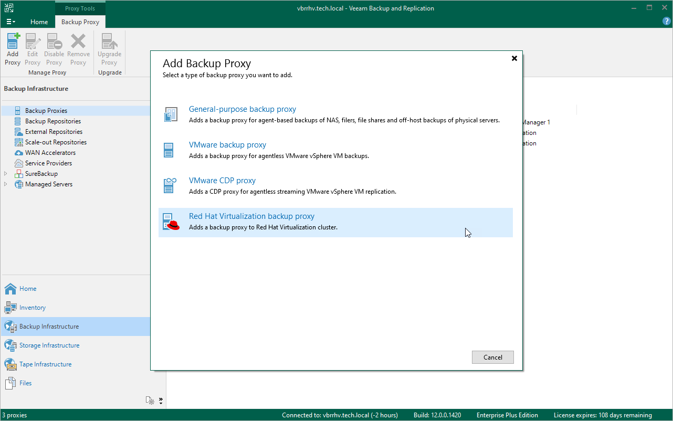This screenshot has width=673, height=421.
Task: Click the General-purpose backup proxy icon
Action: point(171,114)
